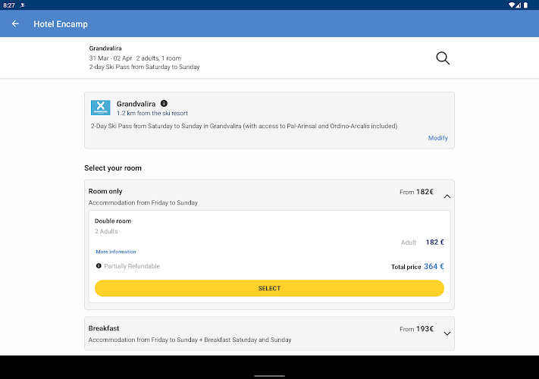Click the Grandvalira resort logo

(101, 107)
